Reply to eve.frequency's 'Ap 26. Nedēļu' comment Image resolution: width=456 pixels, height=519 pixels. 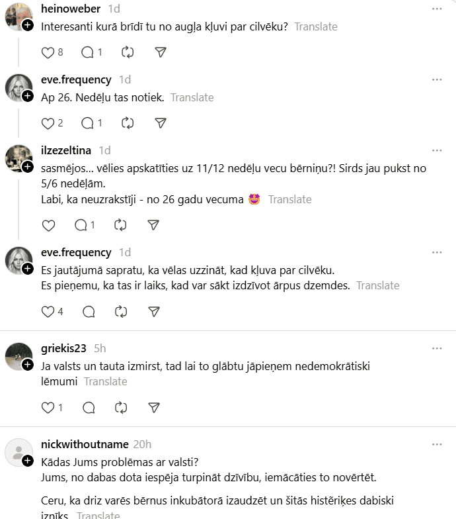click(x=87, y=123)
